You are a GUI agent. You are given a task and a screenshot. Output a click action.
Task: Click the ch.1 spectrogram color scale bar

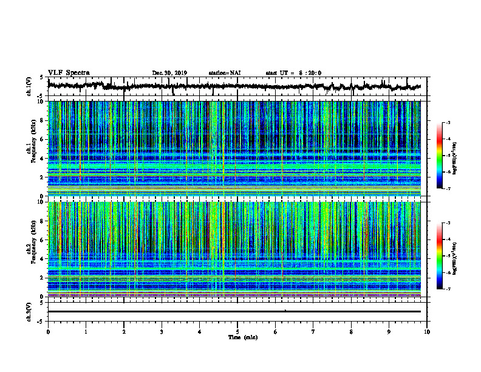[439, 156]
